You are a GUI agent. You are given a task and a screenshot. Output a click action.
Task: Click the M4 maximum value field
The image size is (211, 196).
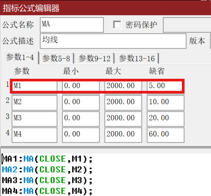tap(123, 135)
